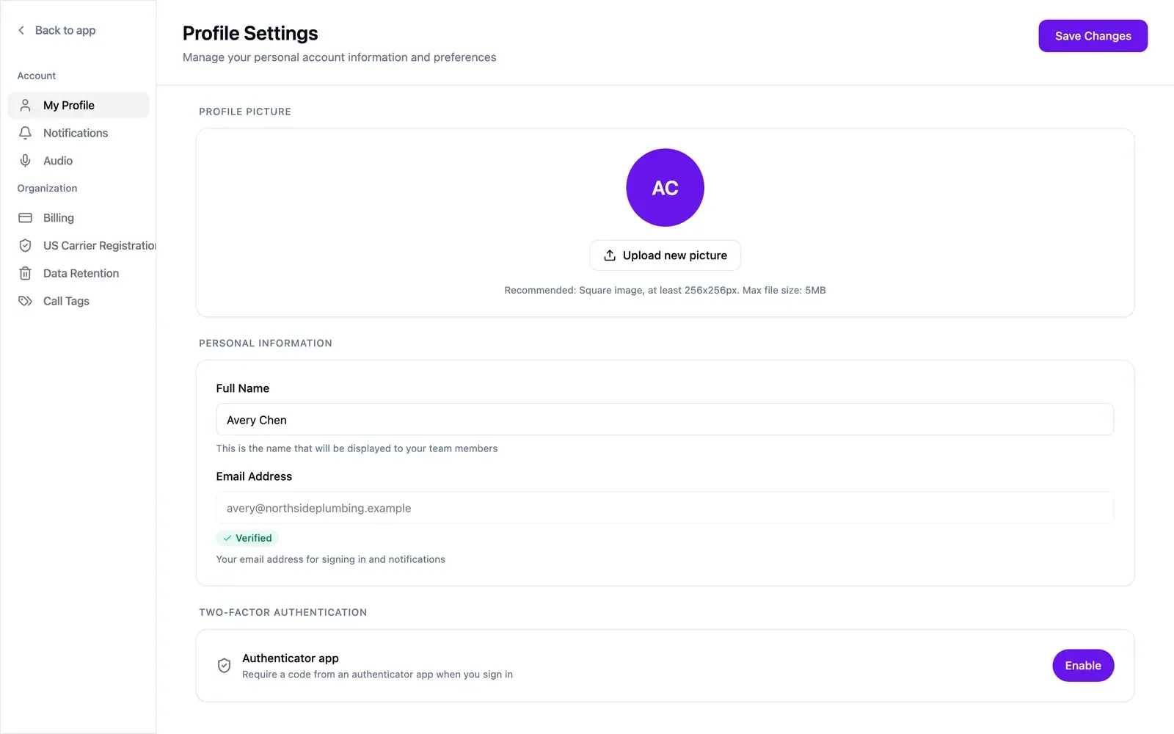Go to Notifications settings
The width and height of the screenshot is (1174, 734).
[x=79, y=133]
